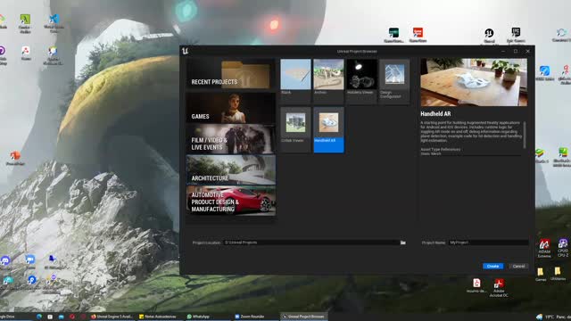This screenshot has height=321, width=571.
Task: Select Film / Video & Live Events category
Action: [230, 139]
